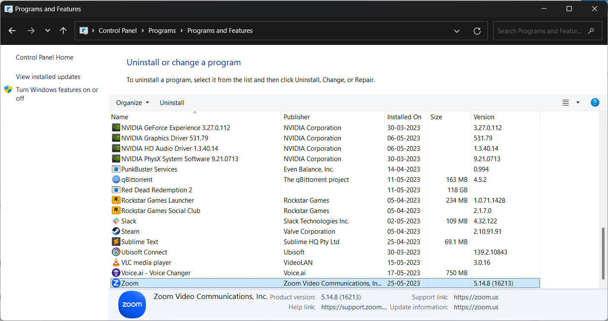Click the Even Balance, Inc. publisher cell
This screenshot has width=608, height=321.
[x=309, y=169]
